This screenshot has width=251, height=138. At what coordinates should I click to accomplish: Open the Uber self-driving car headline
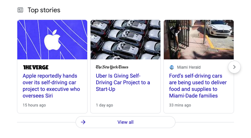[x=123, y=82]
